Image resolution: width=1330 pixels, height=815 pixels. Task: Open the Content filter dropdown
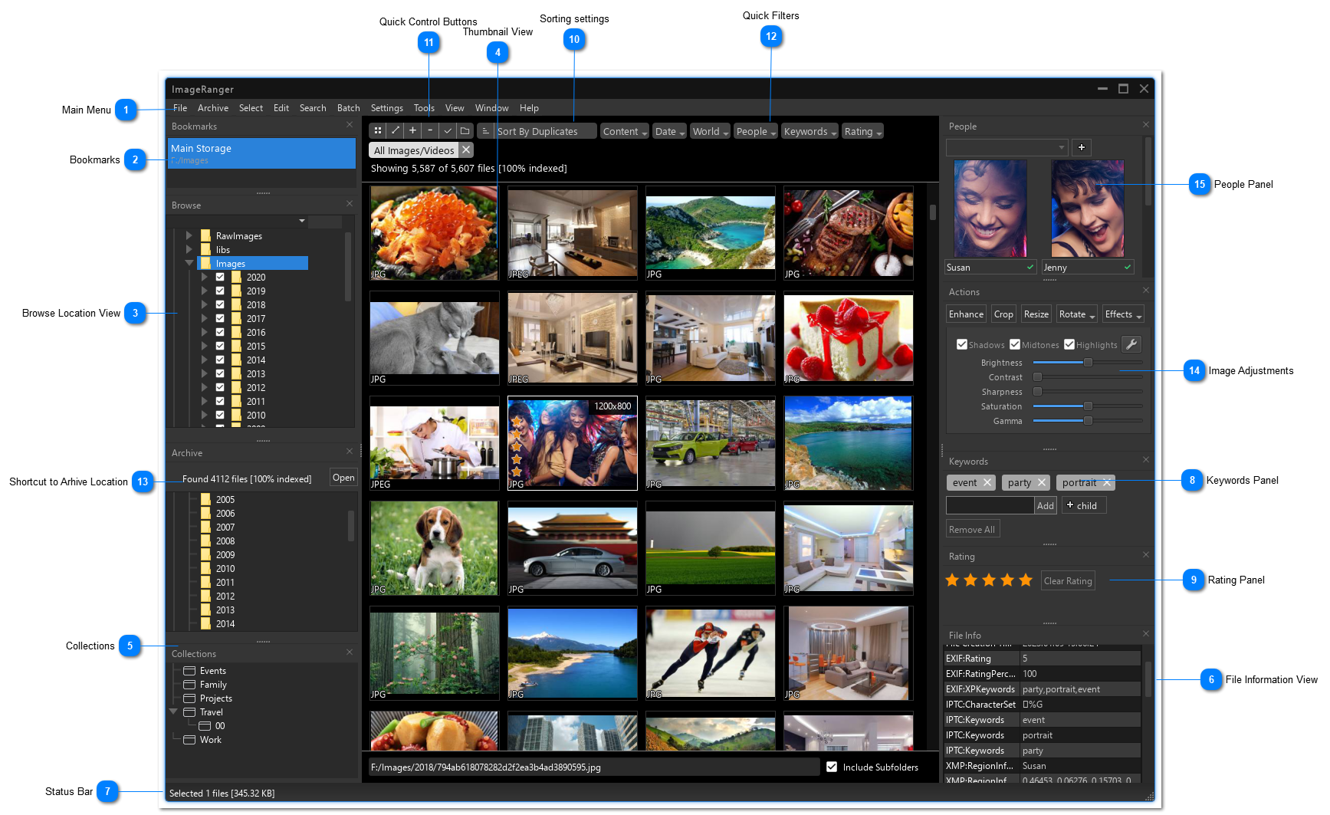625,131
